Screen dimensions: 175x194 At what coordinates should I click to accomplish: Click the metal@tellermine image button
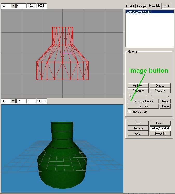(x=143, y=101)
